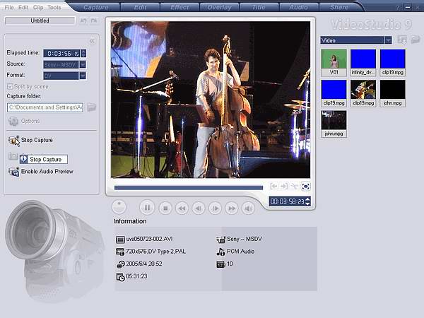The height and width of the screenshot is (318, 424).
Task: Open the Clip menu
Action: click(38, 7)
